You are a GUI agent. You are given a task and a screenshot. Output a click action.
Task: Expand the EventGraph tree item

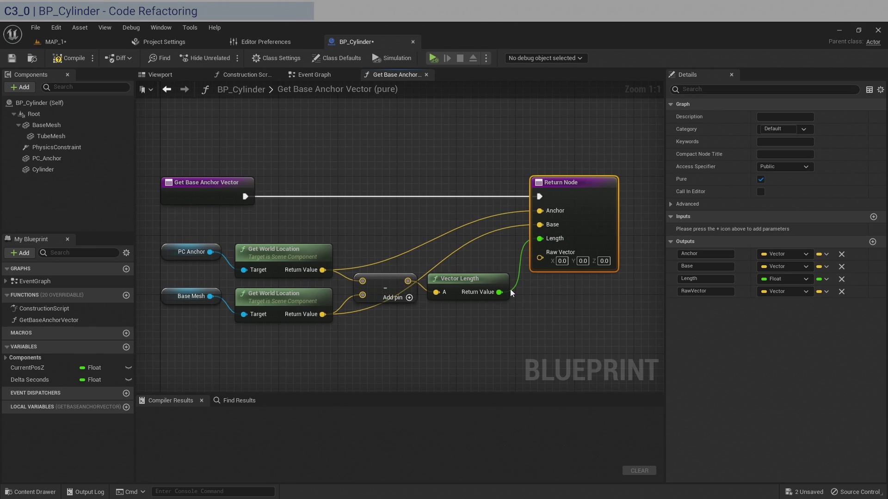click(x=6, y=281)
